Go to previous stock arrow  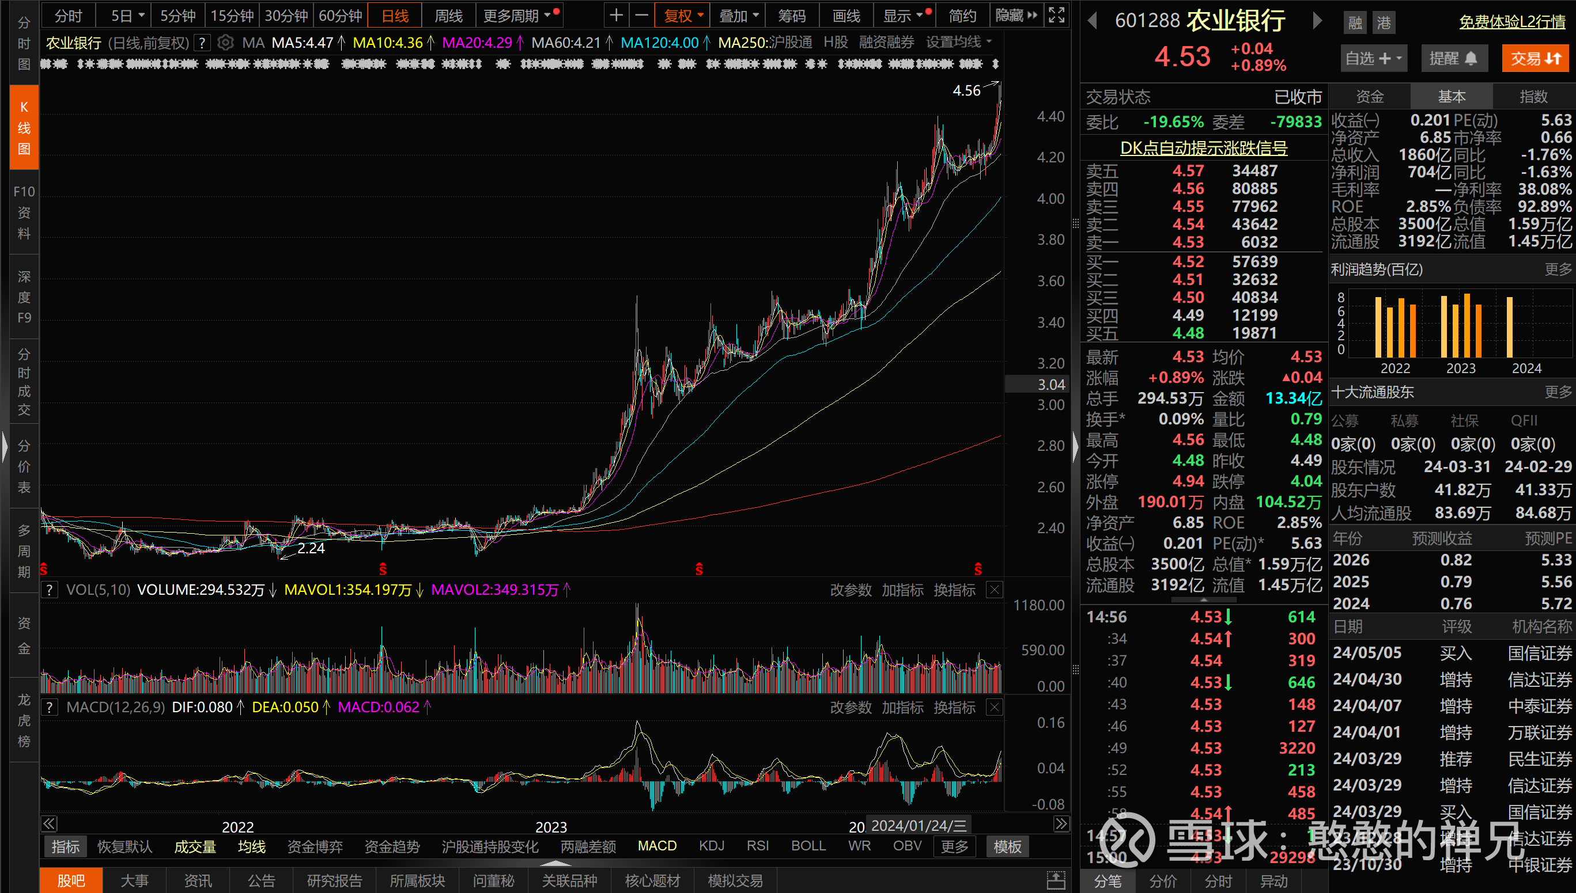tap(1093, 20)
